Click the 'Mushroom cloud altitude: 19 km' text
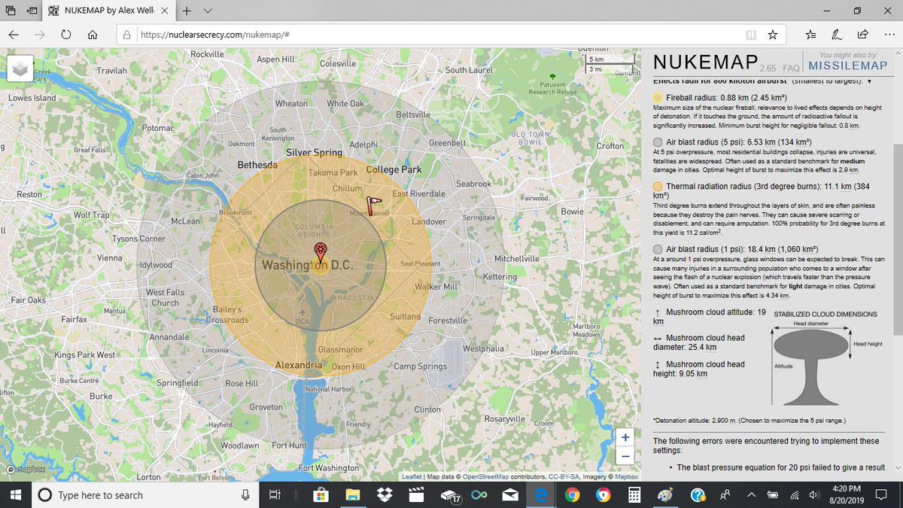Image resolution: width=903 pixels, height=508 pixels. click(x=710, y=316)
